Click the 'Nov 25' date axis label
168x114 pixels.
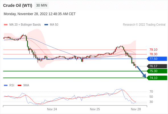95,109
